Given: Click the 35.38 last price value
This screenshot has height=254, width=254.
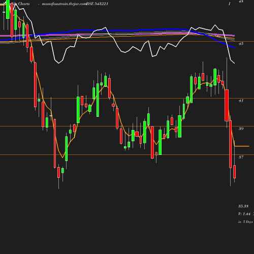Looking at the screenshot, I should 243,206.
